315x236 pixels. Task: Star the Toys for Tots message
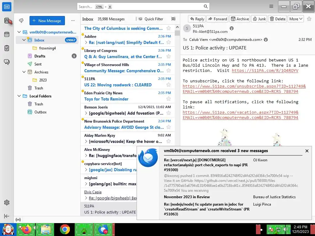(169, 99)
